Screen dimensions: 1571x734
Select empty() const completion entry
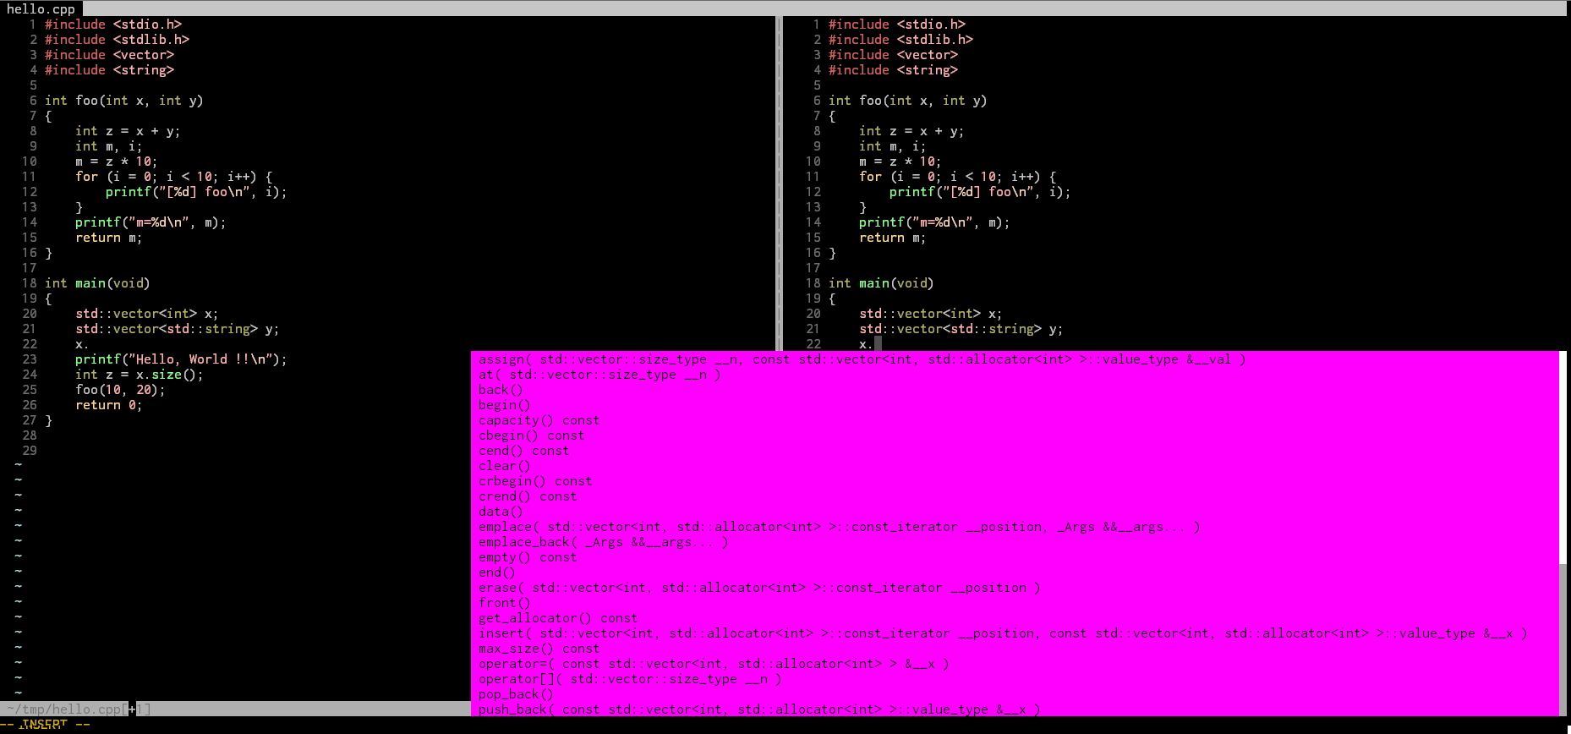click(x=1015, y=557)
